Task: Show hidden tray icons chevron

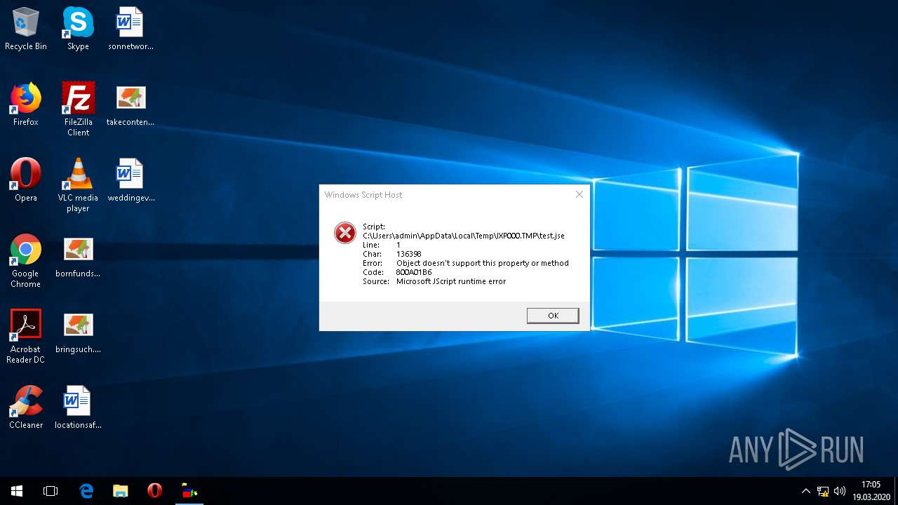Action: pyautogui.click(x=805, y=491)
